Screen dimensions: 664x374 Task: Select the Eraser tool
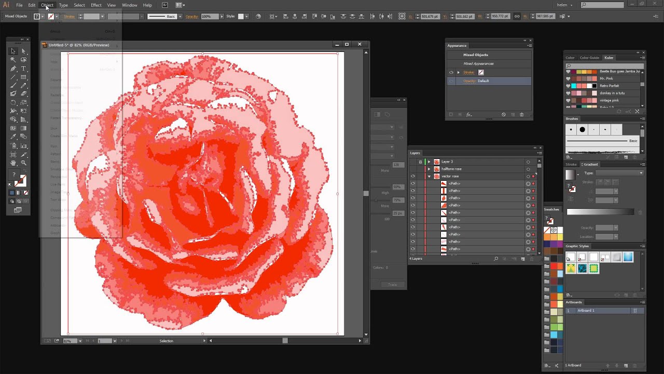[x=23, y=94]
